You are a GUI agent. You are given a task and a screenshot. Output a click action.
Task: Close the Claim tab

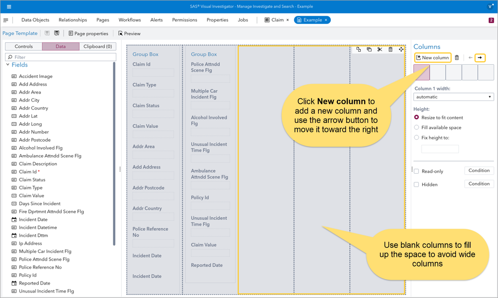288,20
